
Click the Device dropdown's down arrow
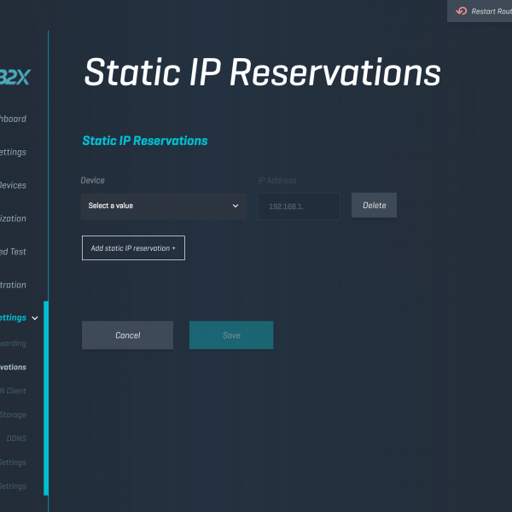coord(236,206)
